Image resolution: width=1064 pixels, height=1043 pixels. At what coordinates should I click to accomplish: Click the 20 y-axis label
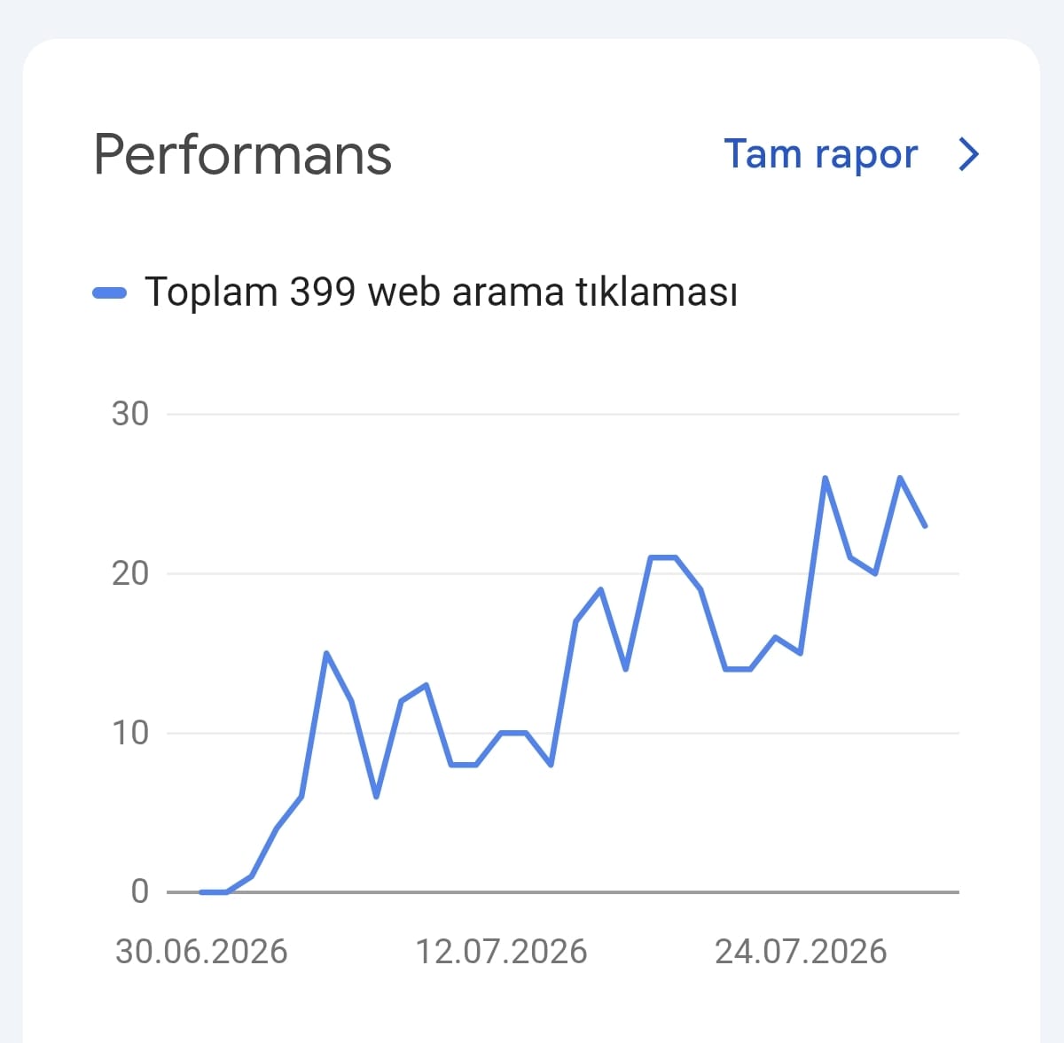130,573
